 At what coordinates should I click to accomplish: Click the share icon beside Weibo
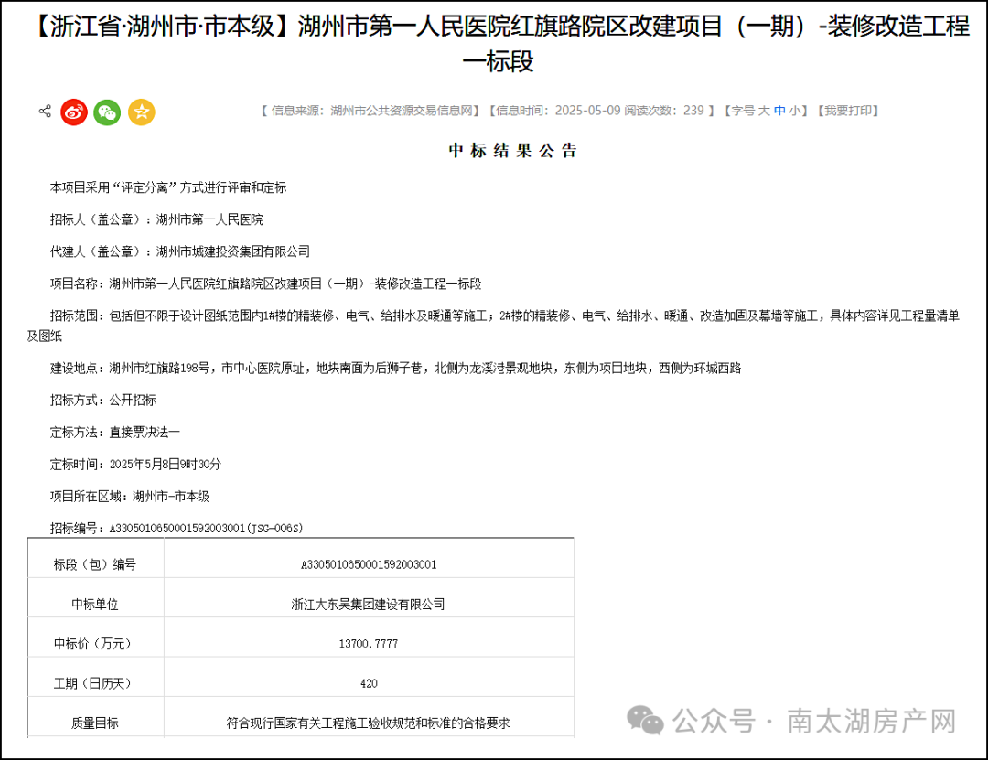click(x=45, y=112)
